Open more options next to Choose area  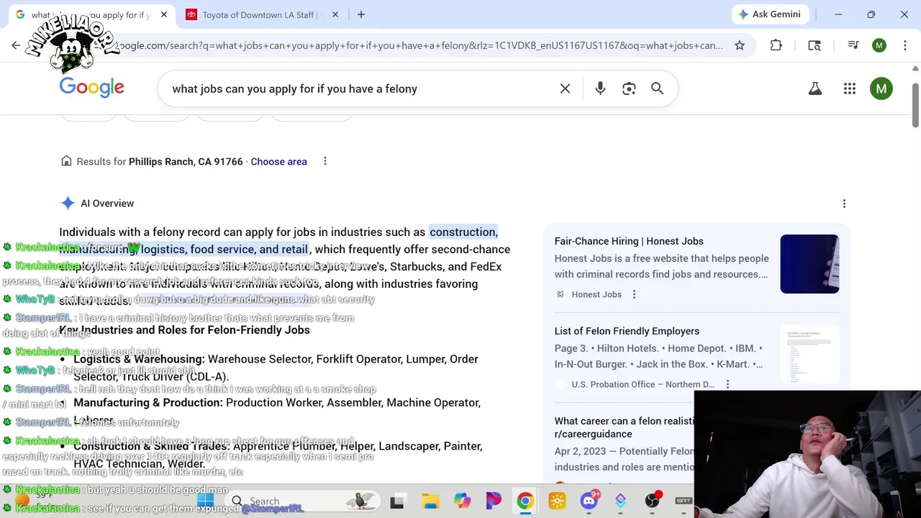pyautogui.click(x=325, y=161)
